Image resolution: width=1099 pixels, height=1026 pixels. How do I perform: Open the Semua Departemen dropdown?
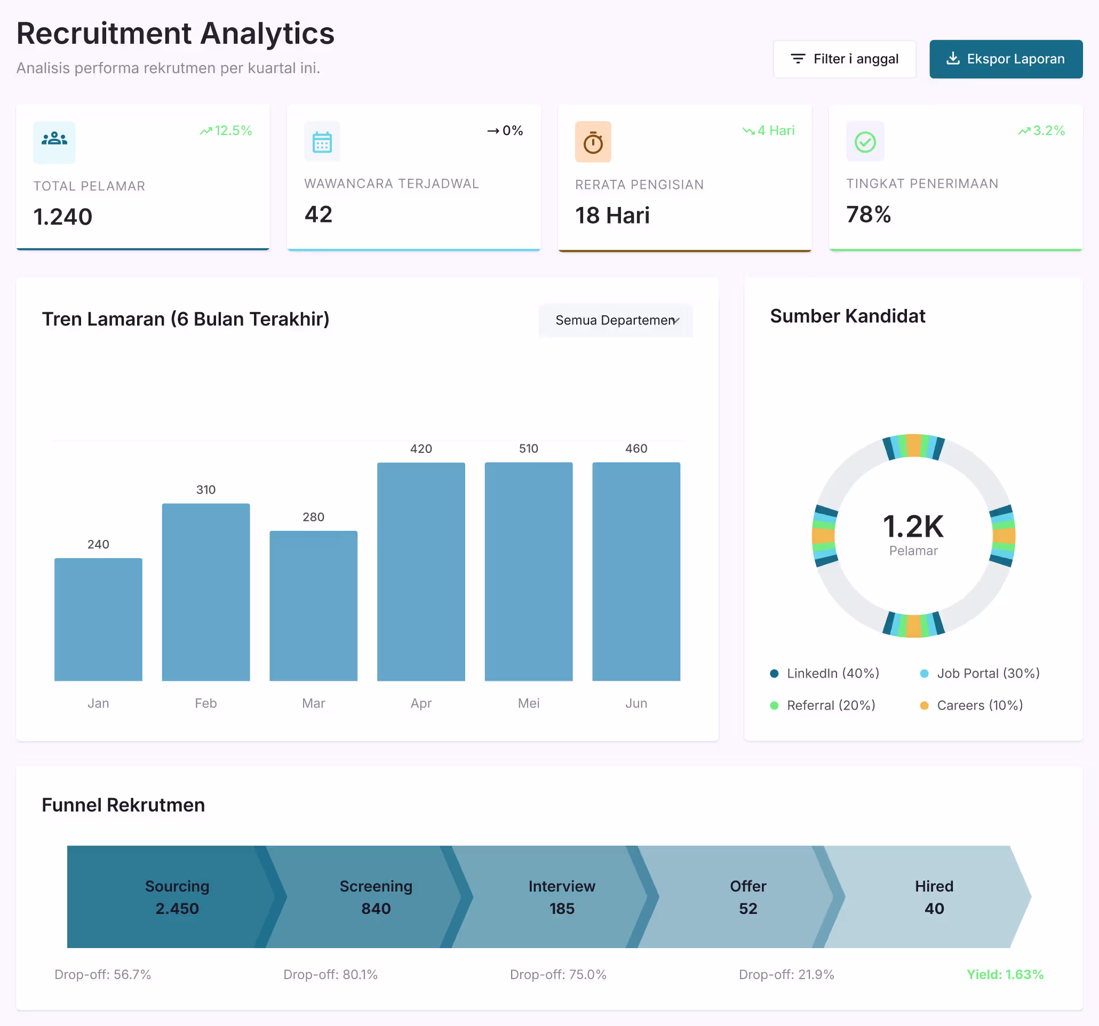click(615, 320)
